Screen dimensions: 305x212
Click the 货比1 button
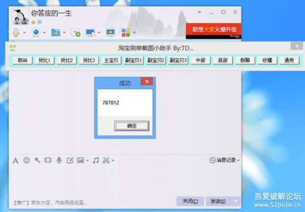44,60
